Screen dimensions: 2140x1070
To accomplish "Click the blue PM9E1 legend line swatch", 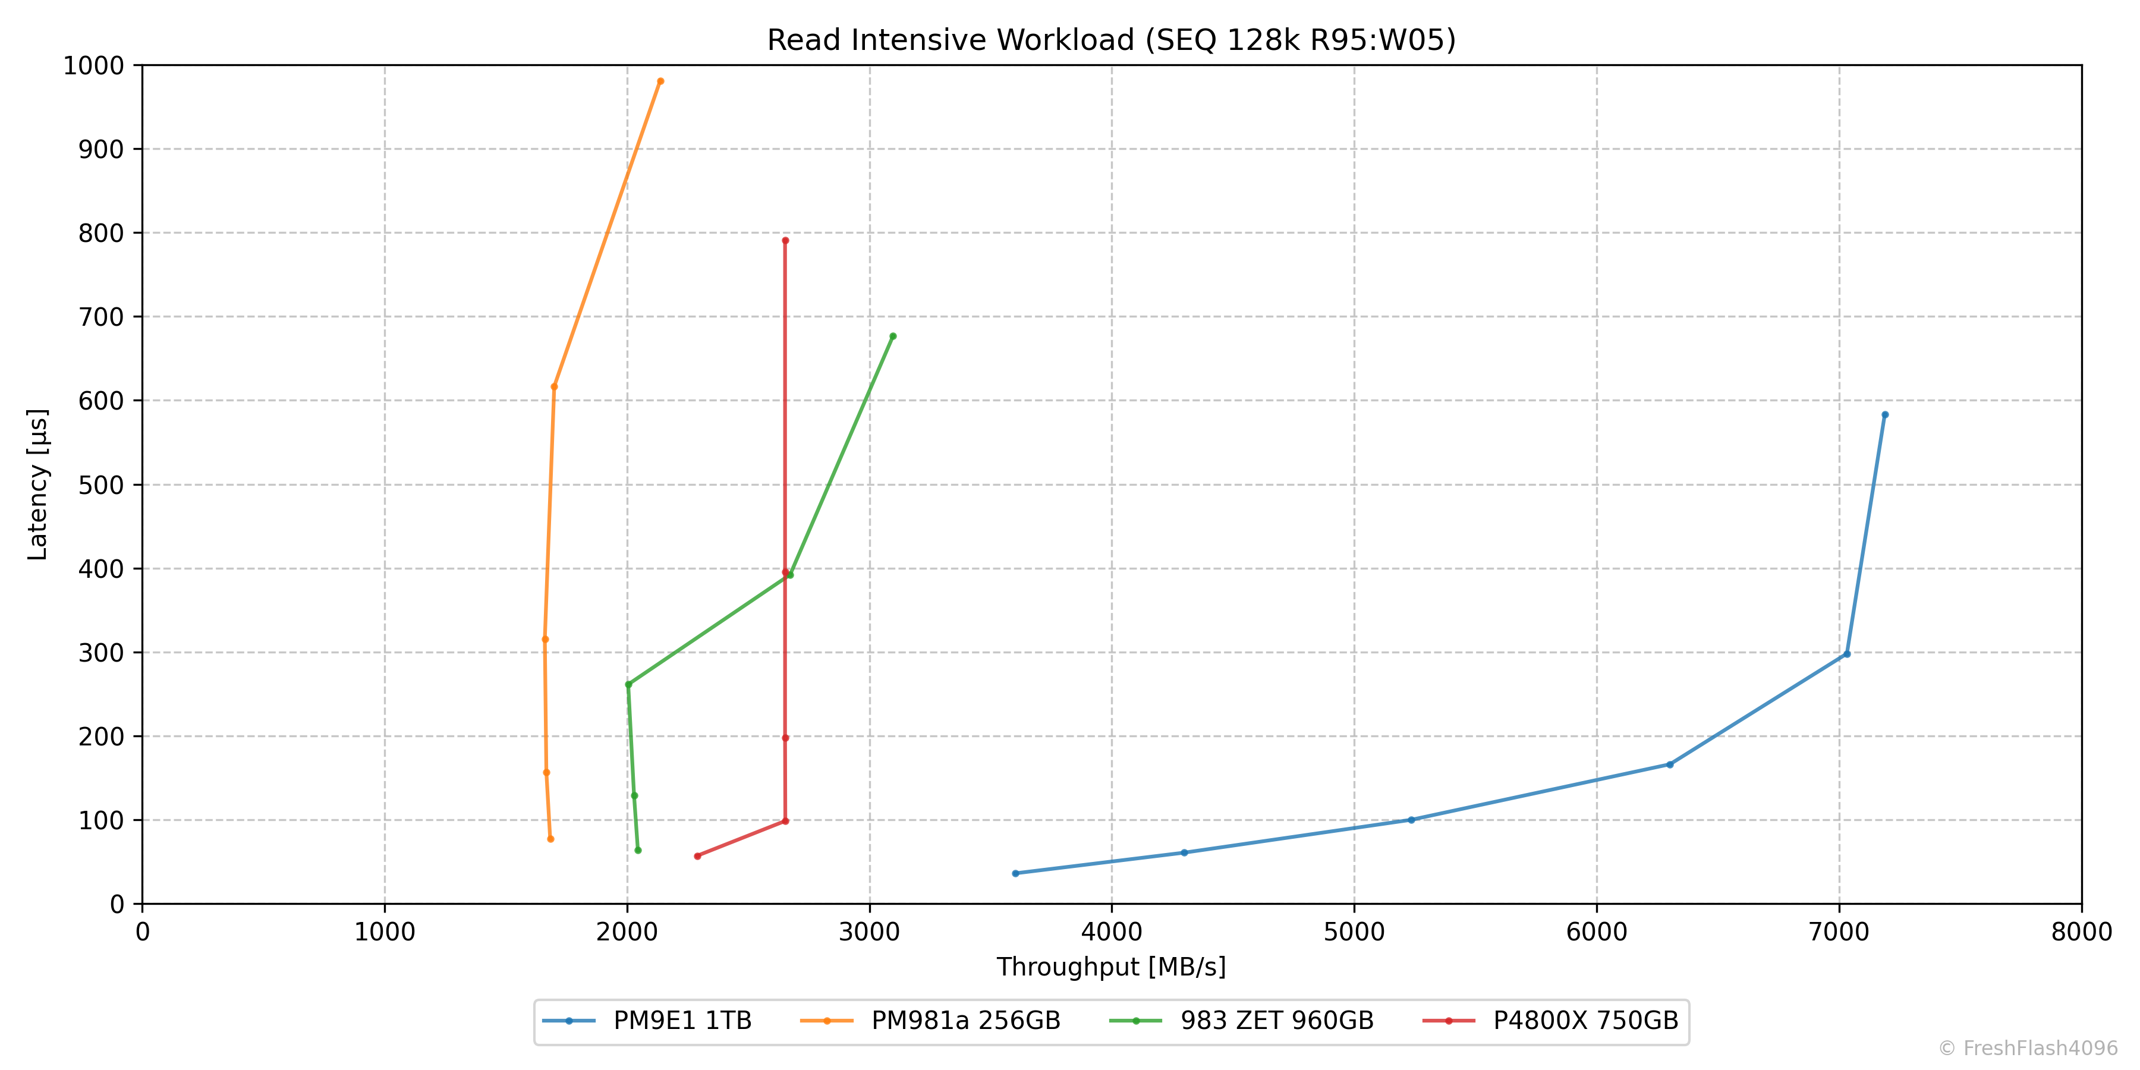I will click(x=569, y=1021).
